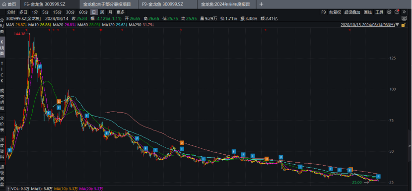Add a new tab with plus icon

(261, 4)
